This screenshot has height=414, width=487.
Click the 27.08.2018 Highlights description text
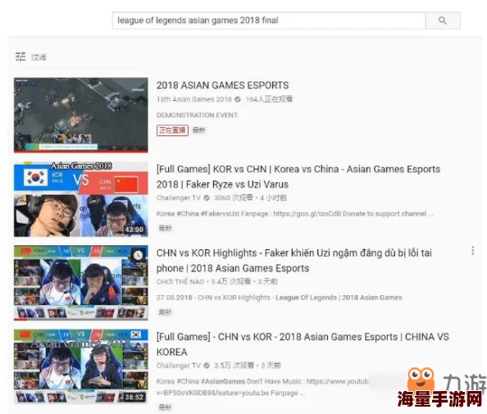280,298
